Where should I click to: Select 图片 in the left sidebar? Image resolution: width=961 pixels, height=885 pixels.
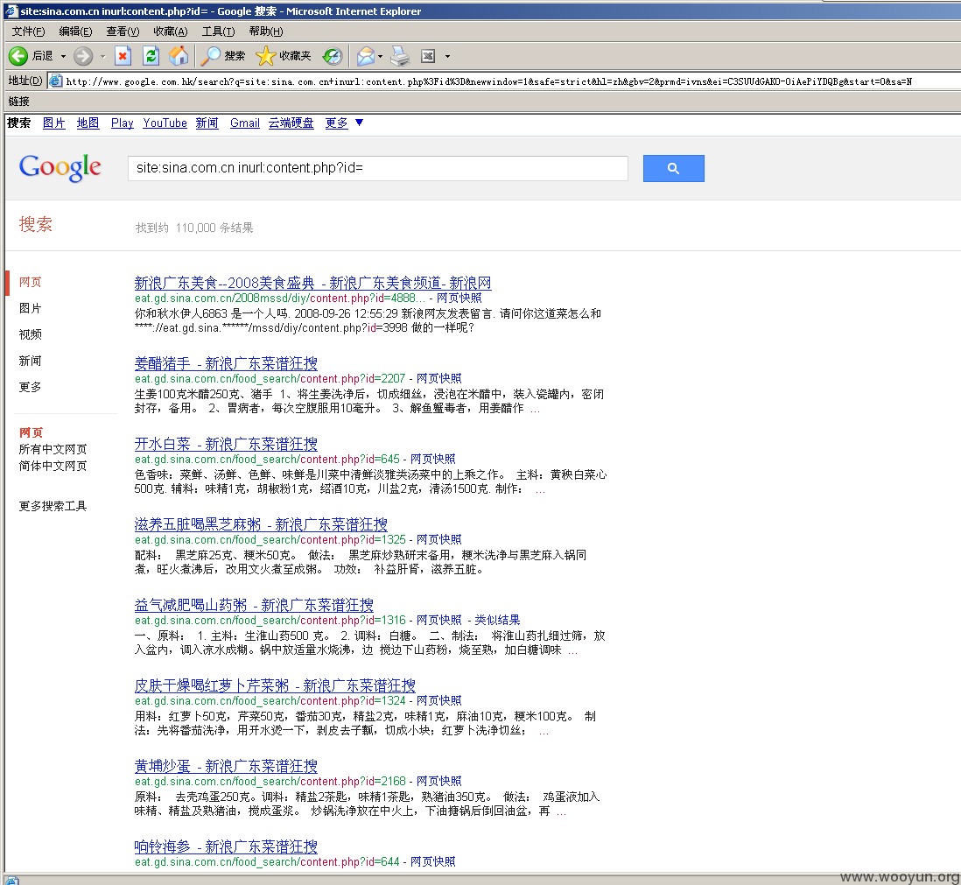coord(30,308)
